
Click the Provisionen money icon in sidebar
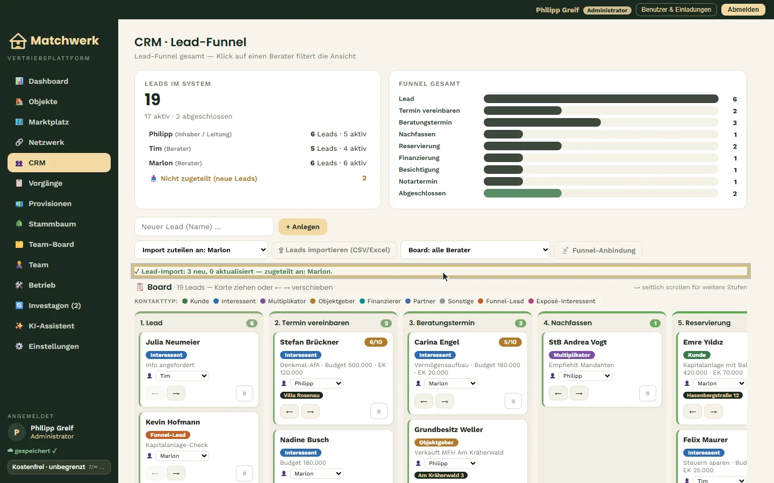[19, 204]
